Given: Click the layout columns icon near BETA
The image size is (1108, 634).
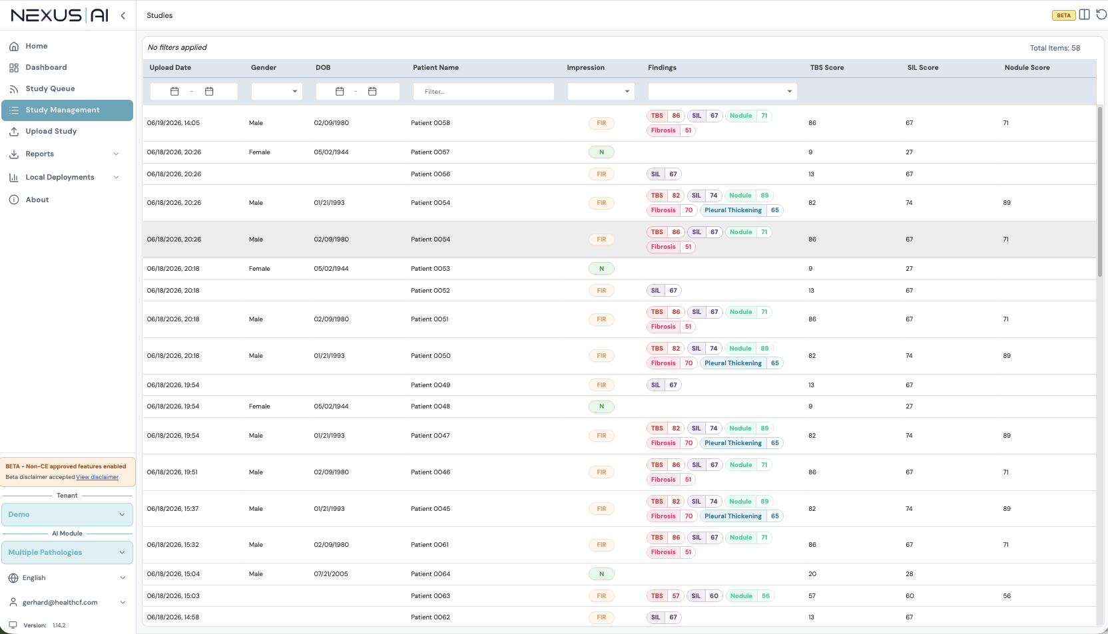Looking at the screenshot, I should [1084, 15].
